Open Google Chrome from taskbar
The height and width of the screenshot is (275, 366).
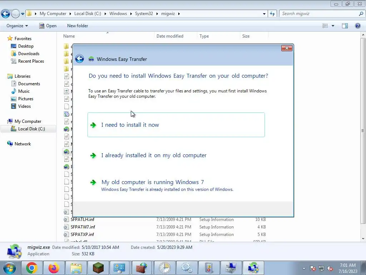coord(32,268)
